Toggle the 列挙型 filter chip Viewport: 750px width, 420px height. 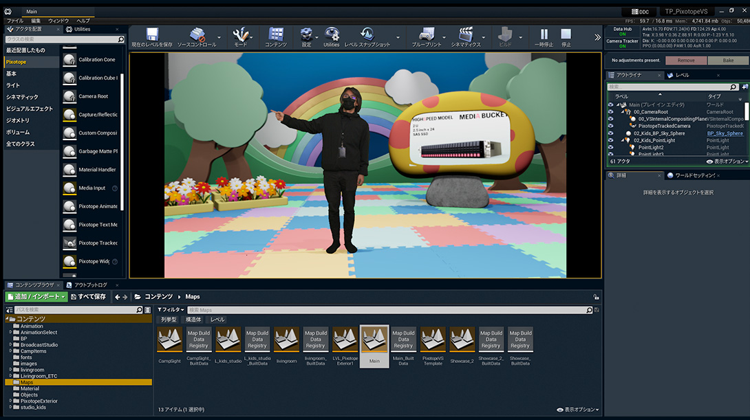pyautogui.click(x=169, y=320)
